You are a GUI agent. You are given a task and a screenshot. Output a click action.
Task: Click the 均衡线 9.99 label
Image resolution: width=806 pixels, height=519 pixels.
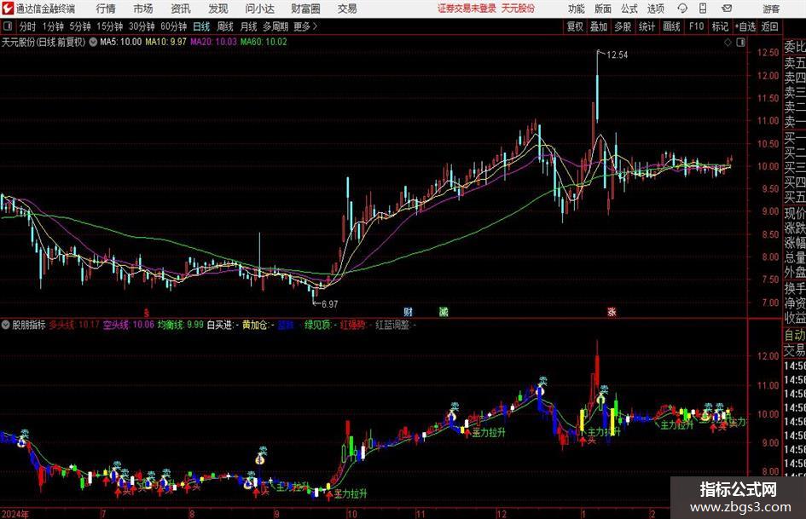[181, 325]
